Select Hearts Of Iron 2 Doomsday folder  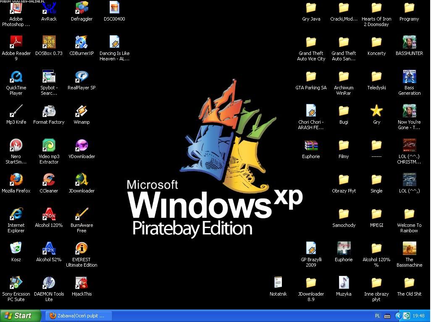click(376, 8)
